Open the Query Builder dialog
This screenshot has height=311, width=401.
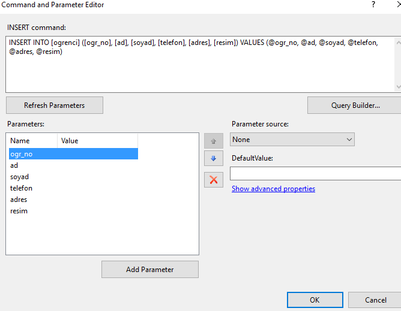tap(355, 105)
